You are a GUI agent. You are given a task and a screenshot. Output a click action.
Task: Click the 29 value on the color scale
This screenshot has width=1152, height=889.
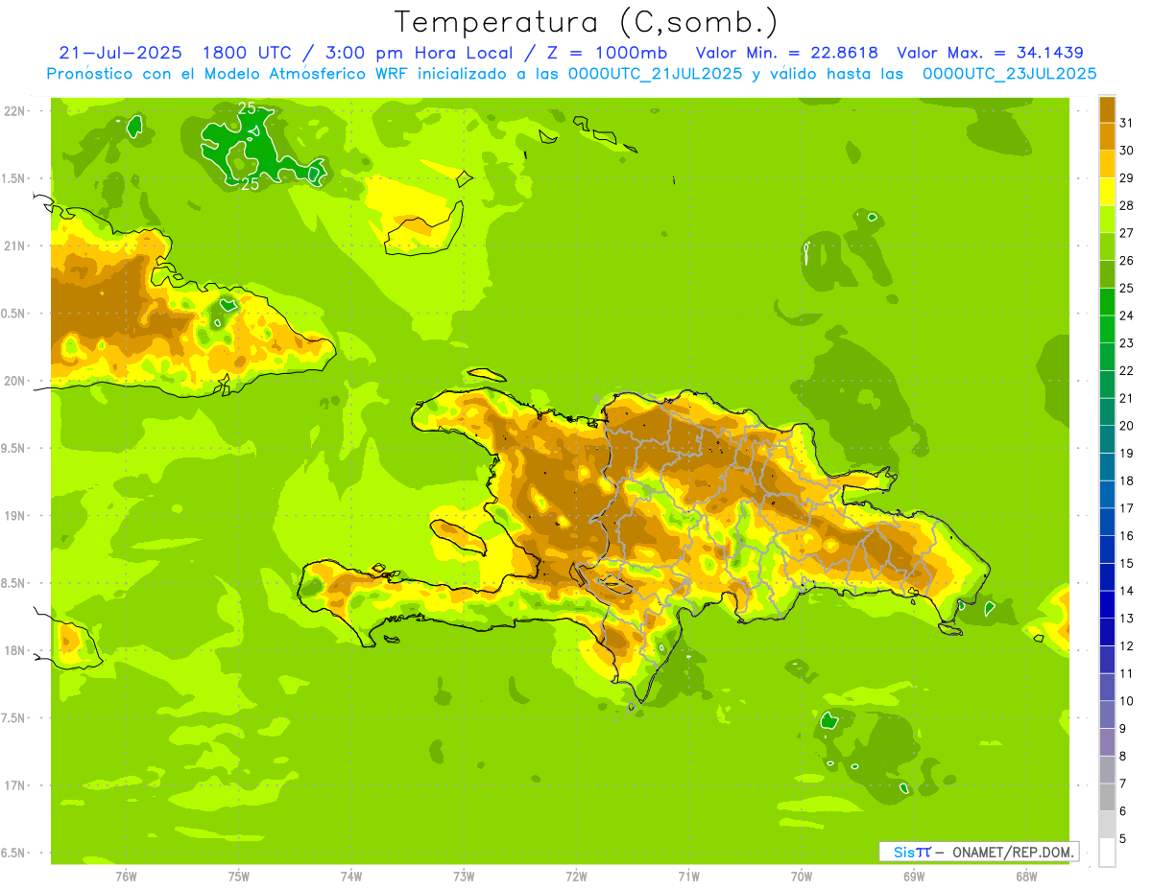click(1127, 177)
